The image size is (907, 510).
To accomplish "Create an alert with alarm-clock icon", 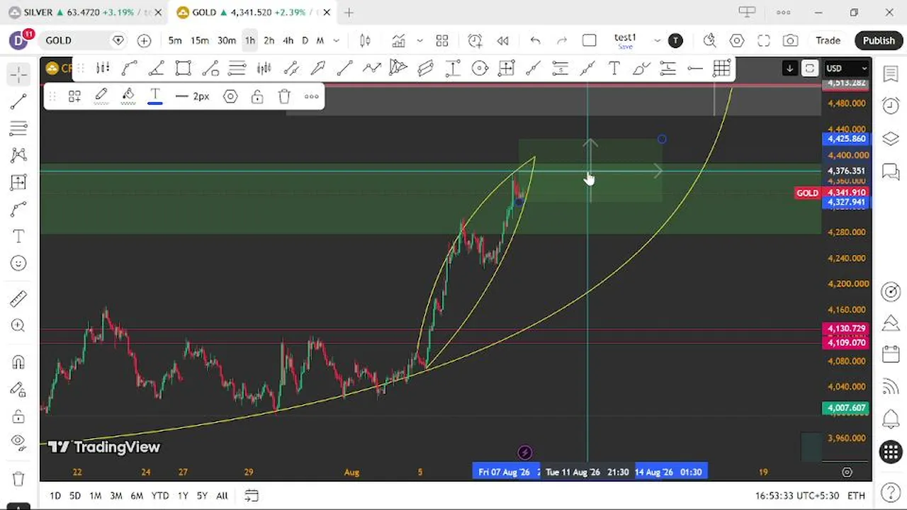I will point(475,40).
